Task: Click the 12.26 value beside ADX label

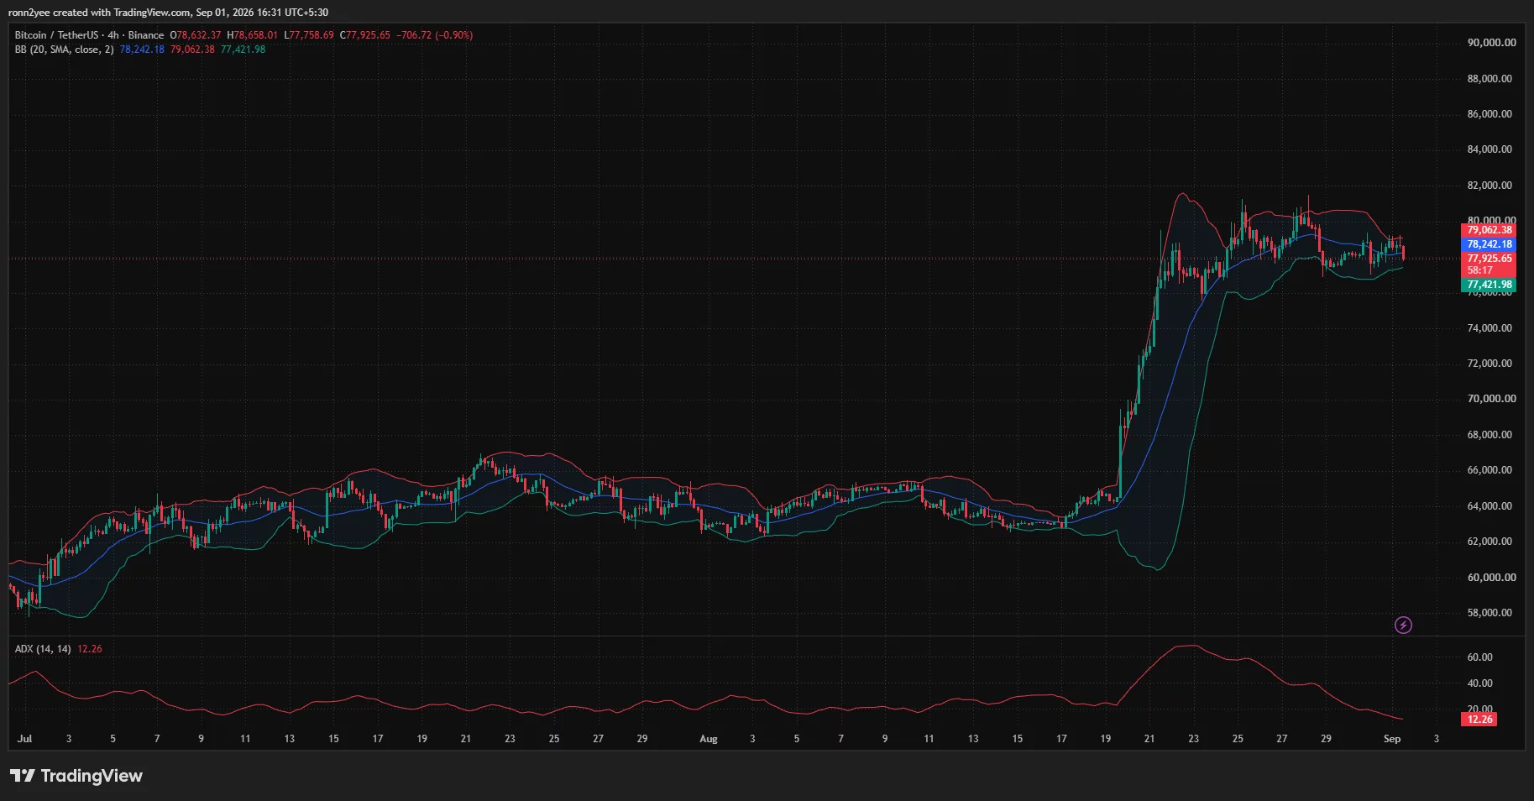Action: coord(90,649)
